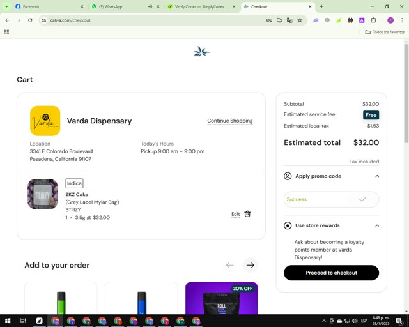Image resolution: width=409 pixels, height=327 pixels.
Task: Click the Varda Dispensary logo
Action: 45,121
